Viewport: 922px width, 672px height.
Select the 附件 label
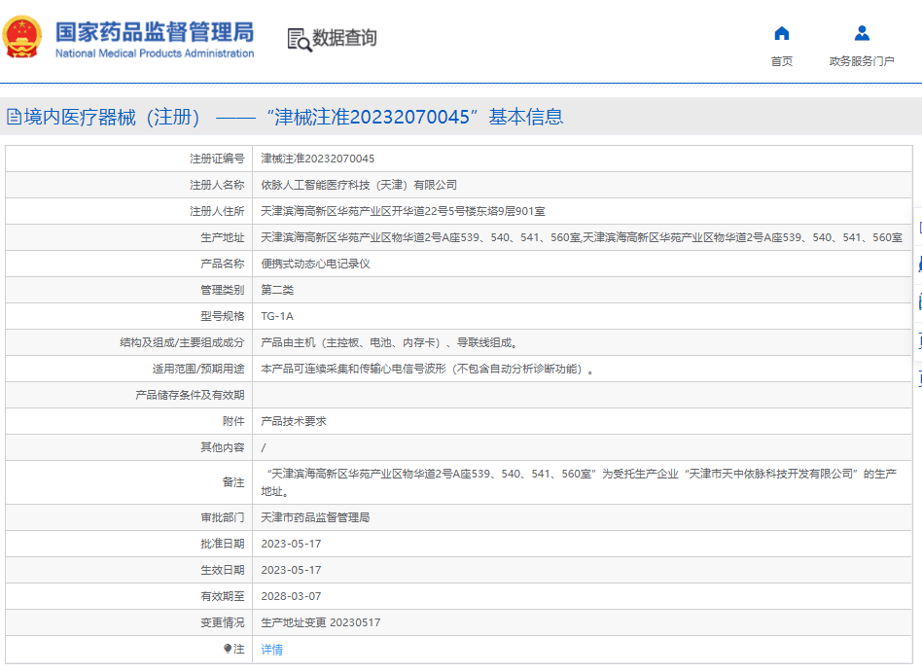pos(233,421)
